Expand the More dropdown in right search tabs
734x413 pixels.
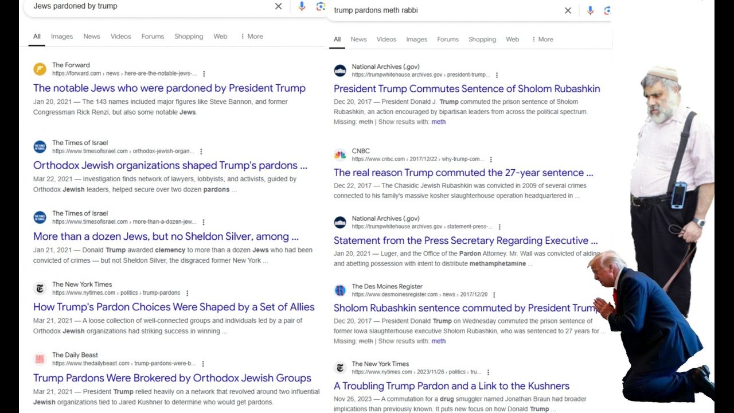pyautogui.click(x=542, y=39)
